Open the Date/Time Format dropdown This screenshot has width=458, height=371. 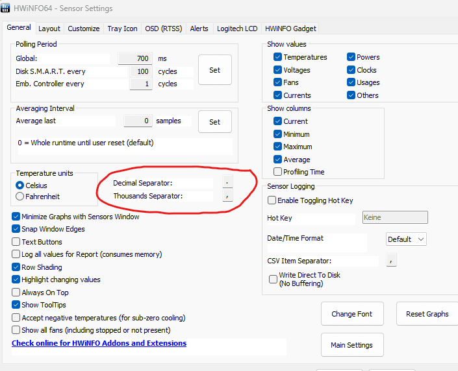(x=406, y=239)
